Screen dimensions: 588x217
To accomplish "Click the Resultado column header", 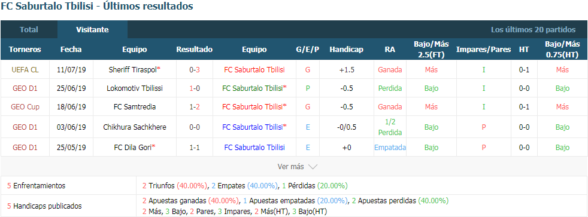I will pos(194,50).
